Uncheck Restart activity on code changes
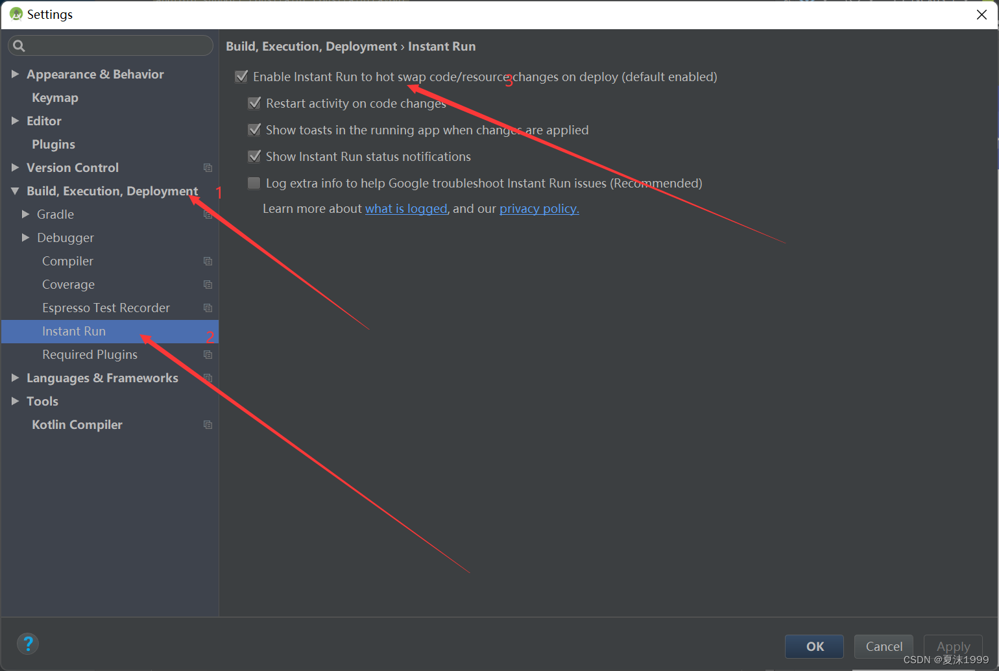The image size is (999, 671). point(254,103)
